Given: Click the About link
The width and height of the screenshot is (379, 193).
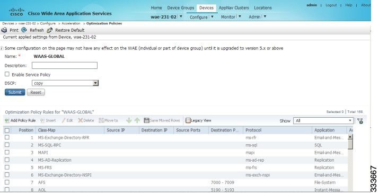Looking at the screenshot, I should click(x=366, y=5).
